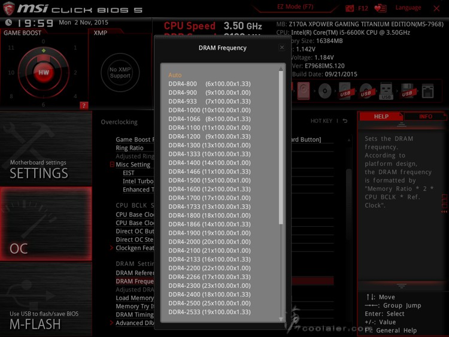
Task: Click HOT KEY label
Action: (x=321, y=121)
